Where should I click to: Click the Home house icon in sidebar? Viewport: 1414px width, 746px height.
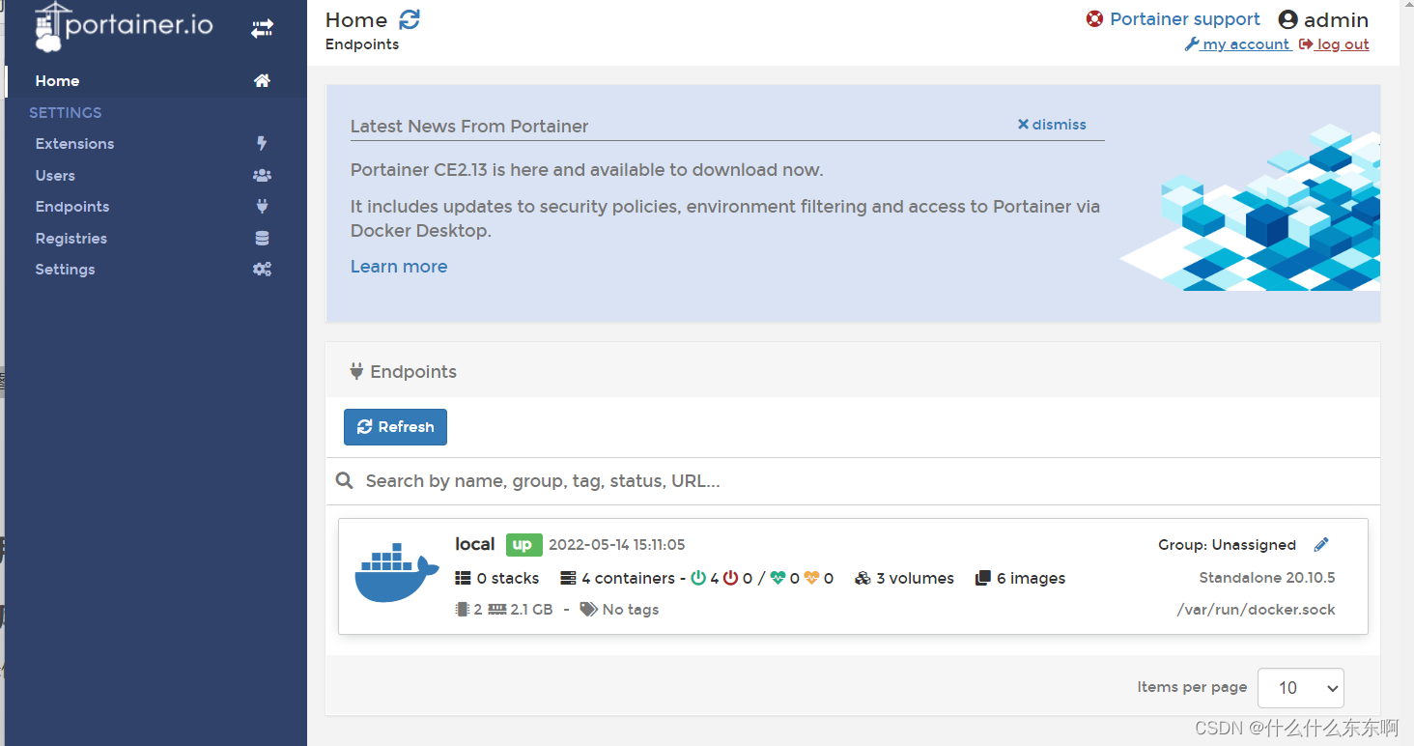click(262, 81)
